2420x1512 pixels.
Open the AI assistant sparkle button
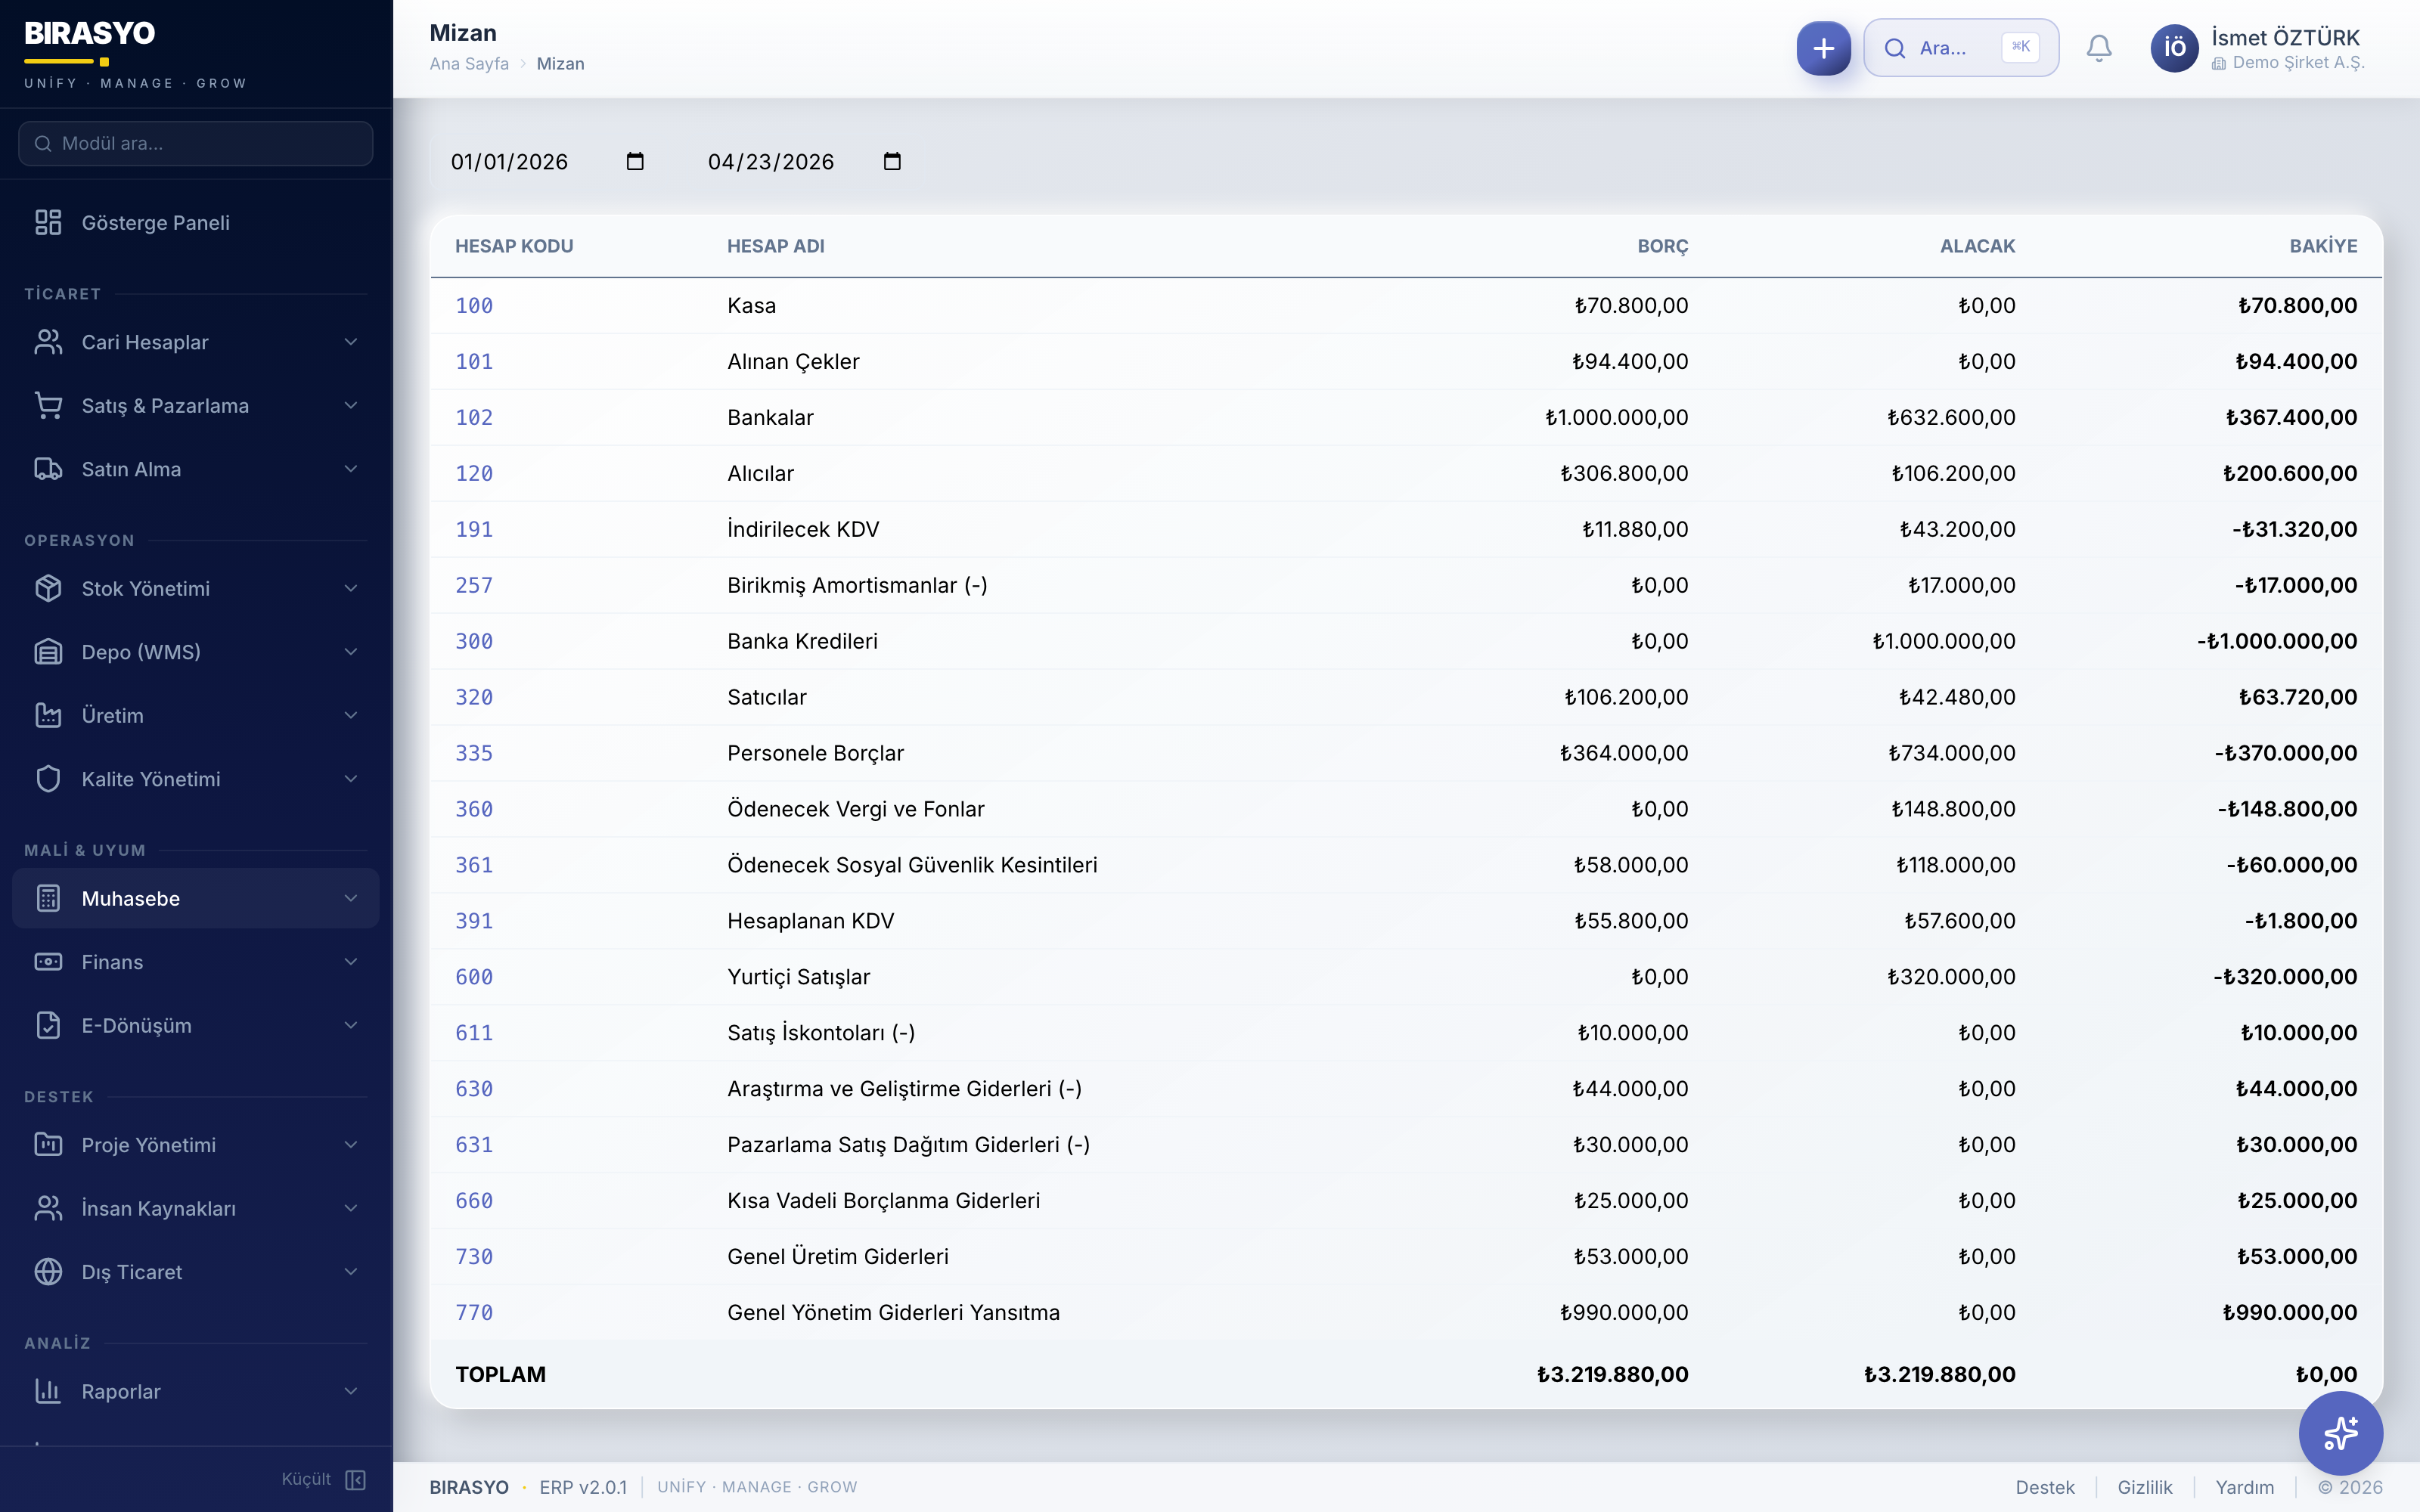click(2340, 1433)
